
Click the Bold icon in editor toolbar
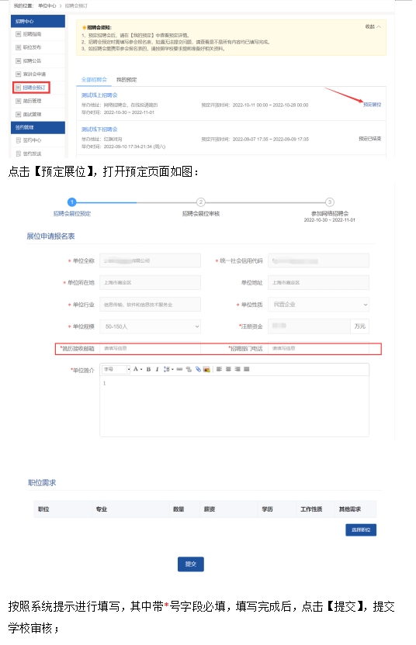148,369
